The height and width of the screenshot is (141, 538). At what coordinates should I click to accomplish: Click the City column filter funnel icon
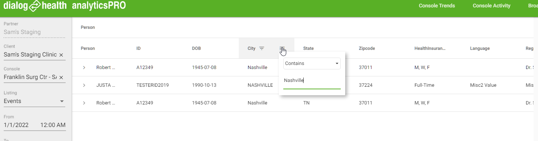tap(261, 48)
